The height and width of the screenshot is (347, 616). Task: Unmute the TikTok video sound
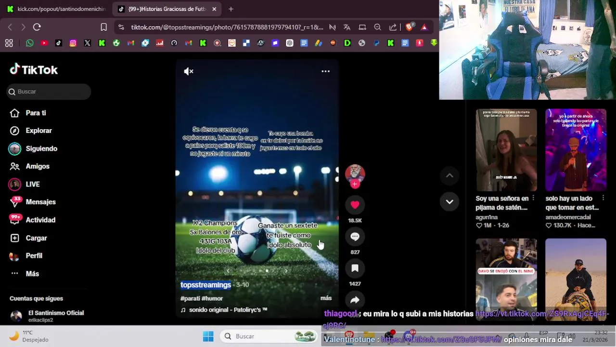pyautogui.click(x=189, y=71)
